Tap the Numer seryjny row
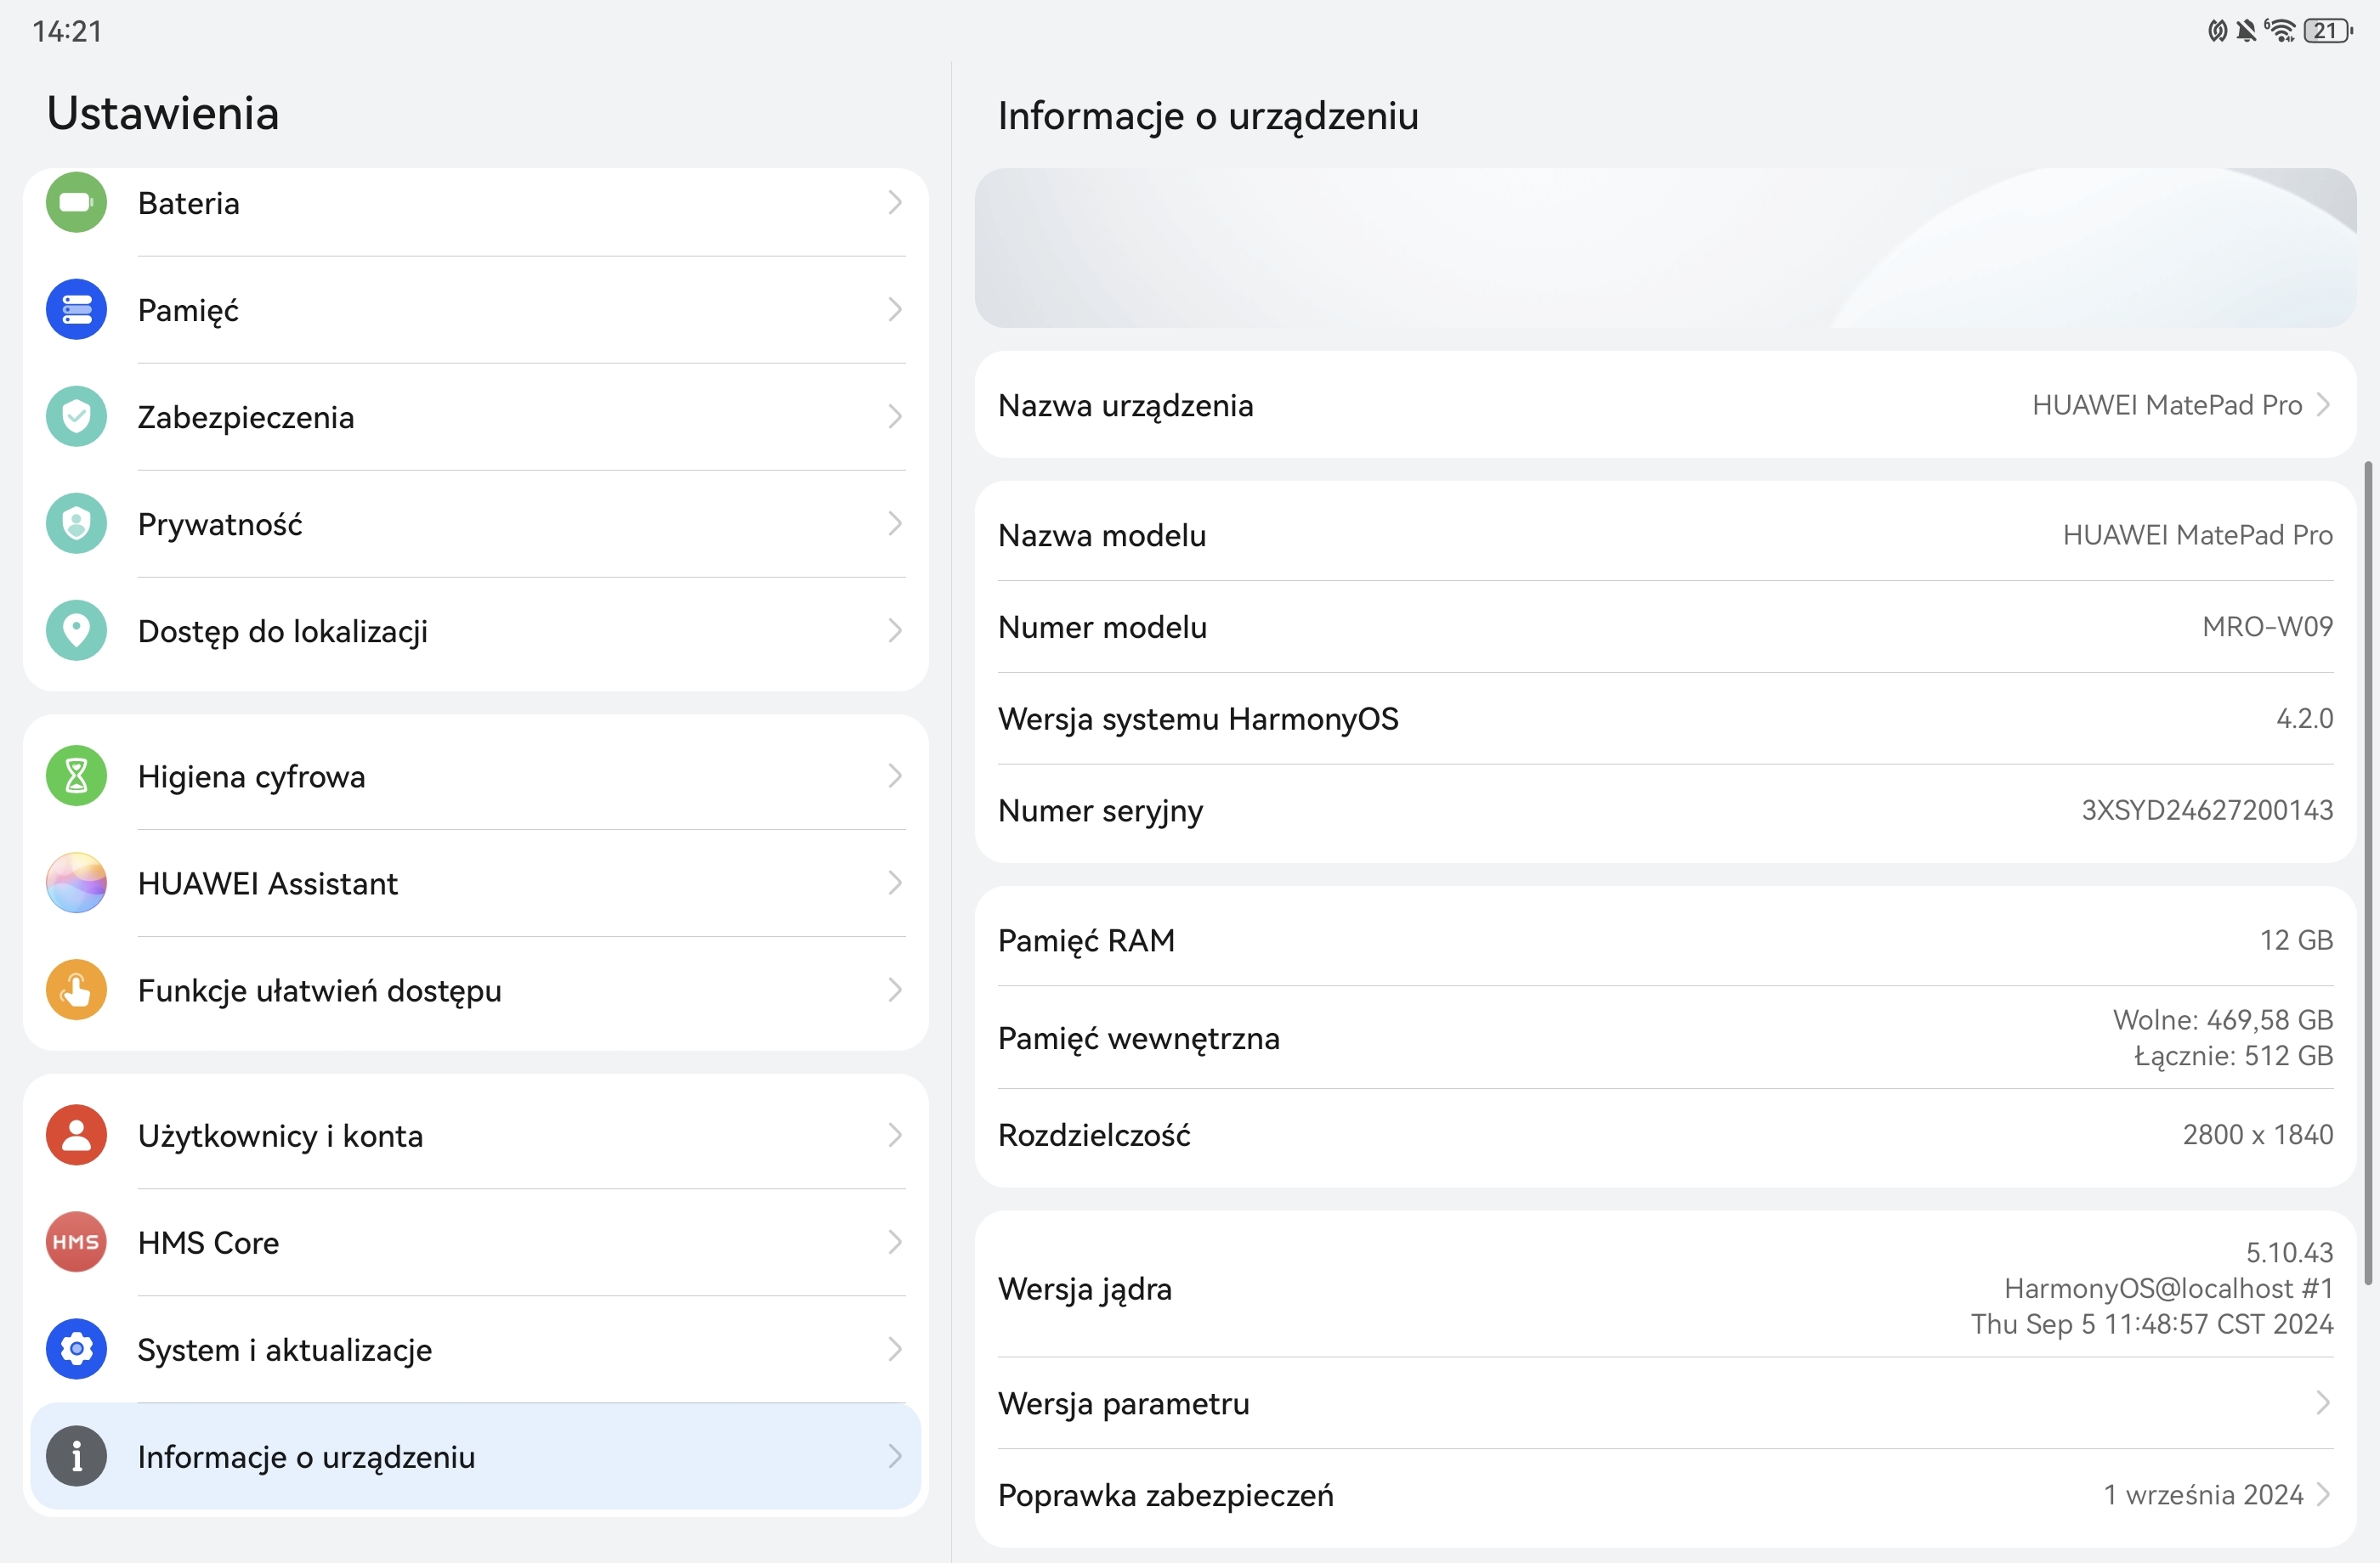 pyautogui.click(x=1665, y=810)
